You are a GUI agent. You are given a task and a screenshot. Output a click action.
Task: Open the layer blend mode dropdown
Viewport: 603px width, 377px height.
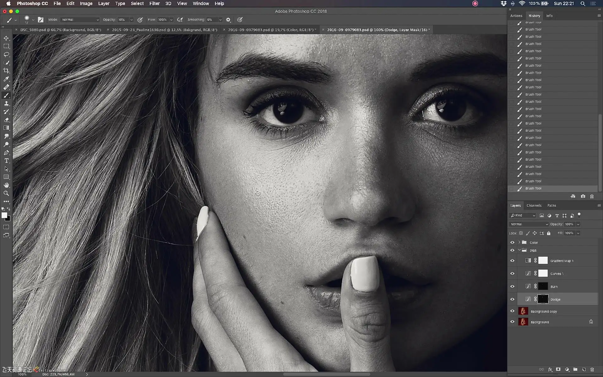529,224
